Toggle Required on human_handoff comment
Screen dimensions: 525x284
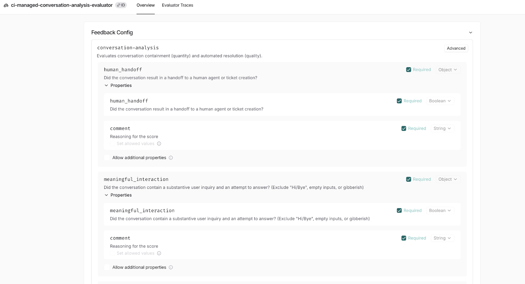pos(404,129)
